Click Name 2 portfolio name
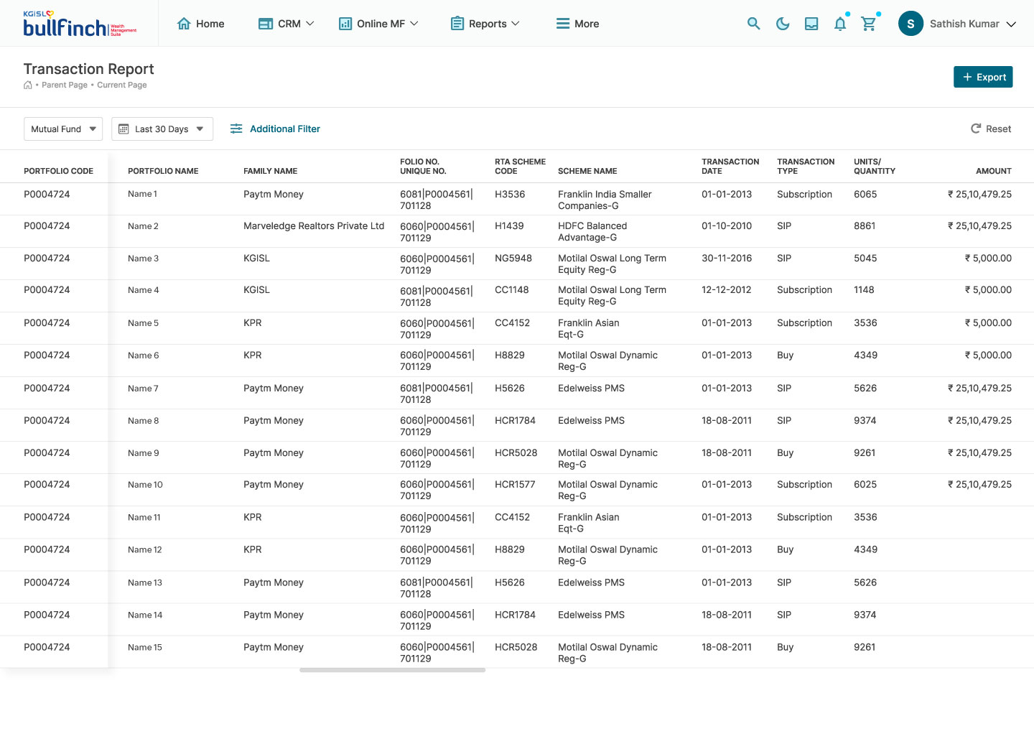 tap(143, 226)
